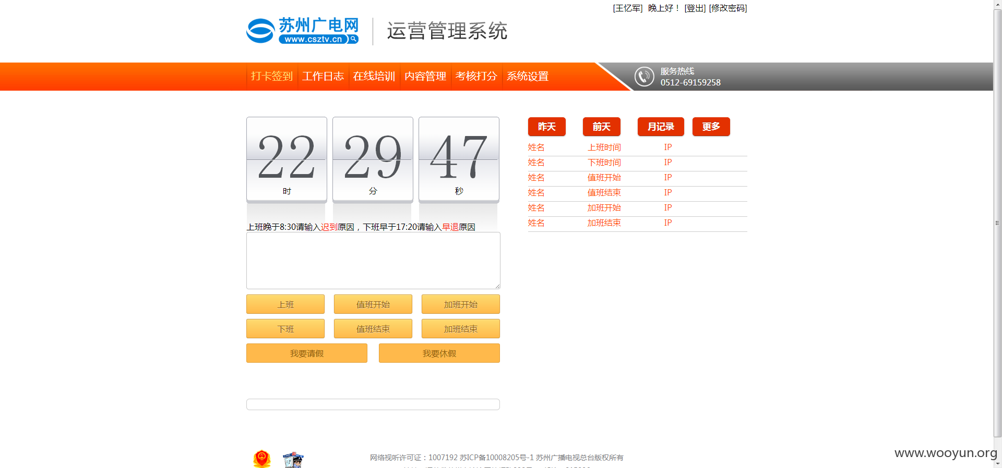The width and height of the screenshot is (1002, 468).
Task: Click the service hotline phone icon
Action: click(645, 77)
